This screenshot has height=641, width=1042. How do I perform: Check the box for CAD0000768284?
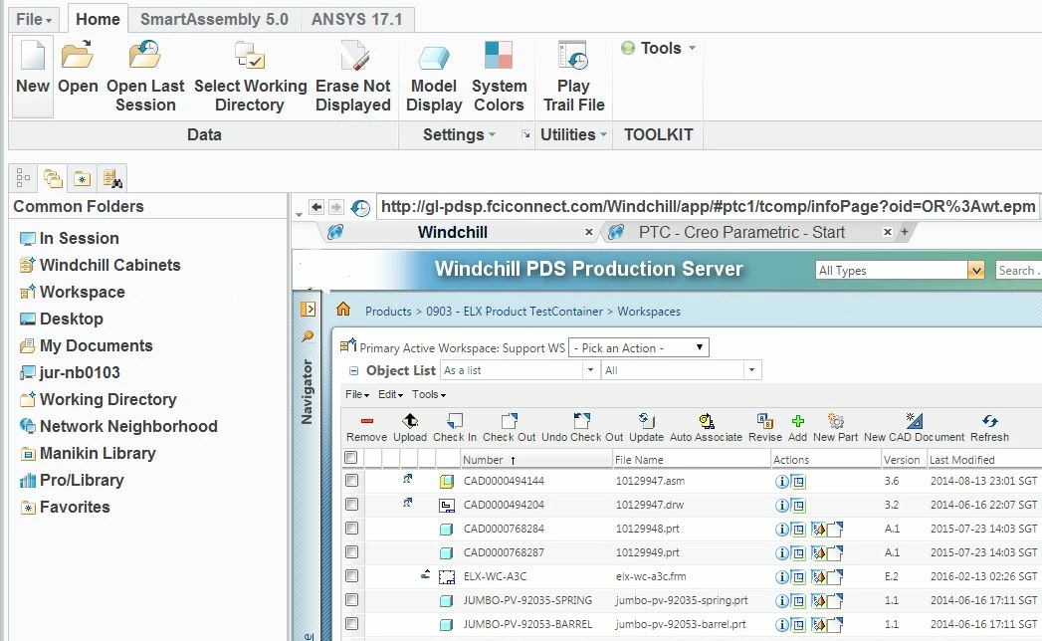(x=351, y=528)
